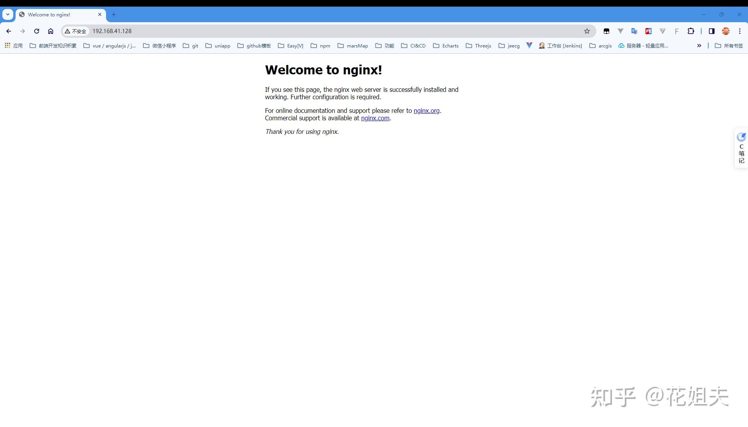This screenshot has height=427, width=748.
Task: Minimize the browser window
Action: (x=704, y=14)
